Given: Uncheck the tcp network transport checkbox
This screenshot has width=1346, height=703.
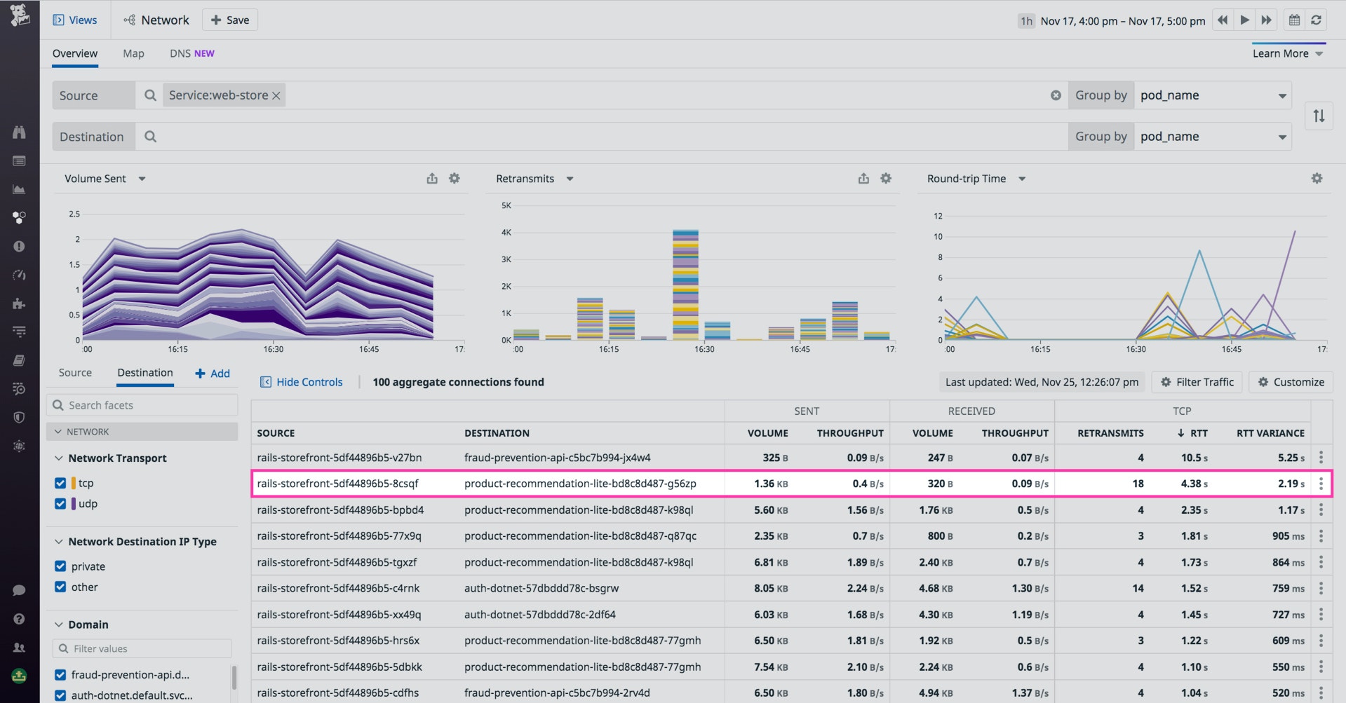Looking at the screenshot, I should 60,483.
